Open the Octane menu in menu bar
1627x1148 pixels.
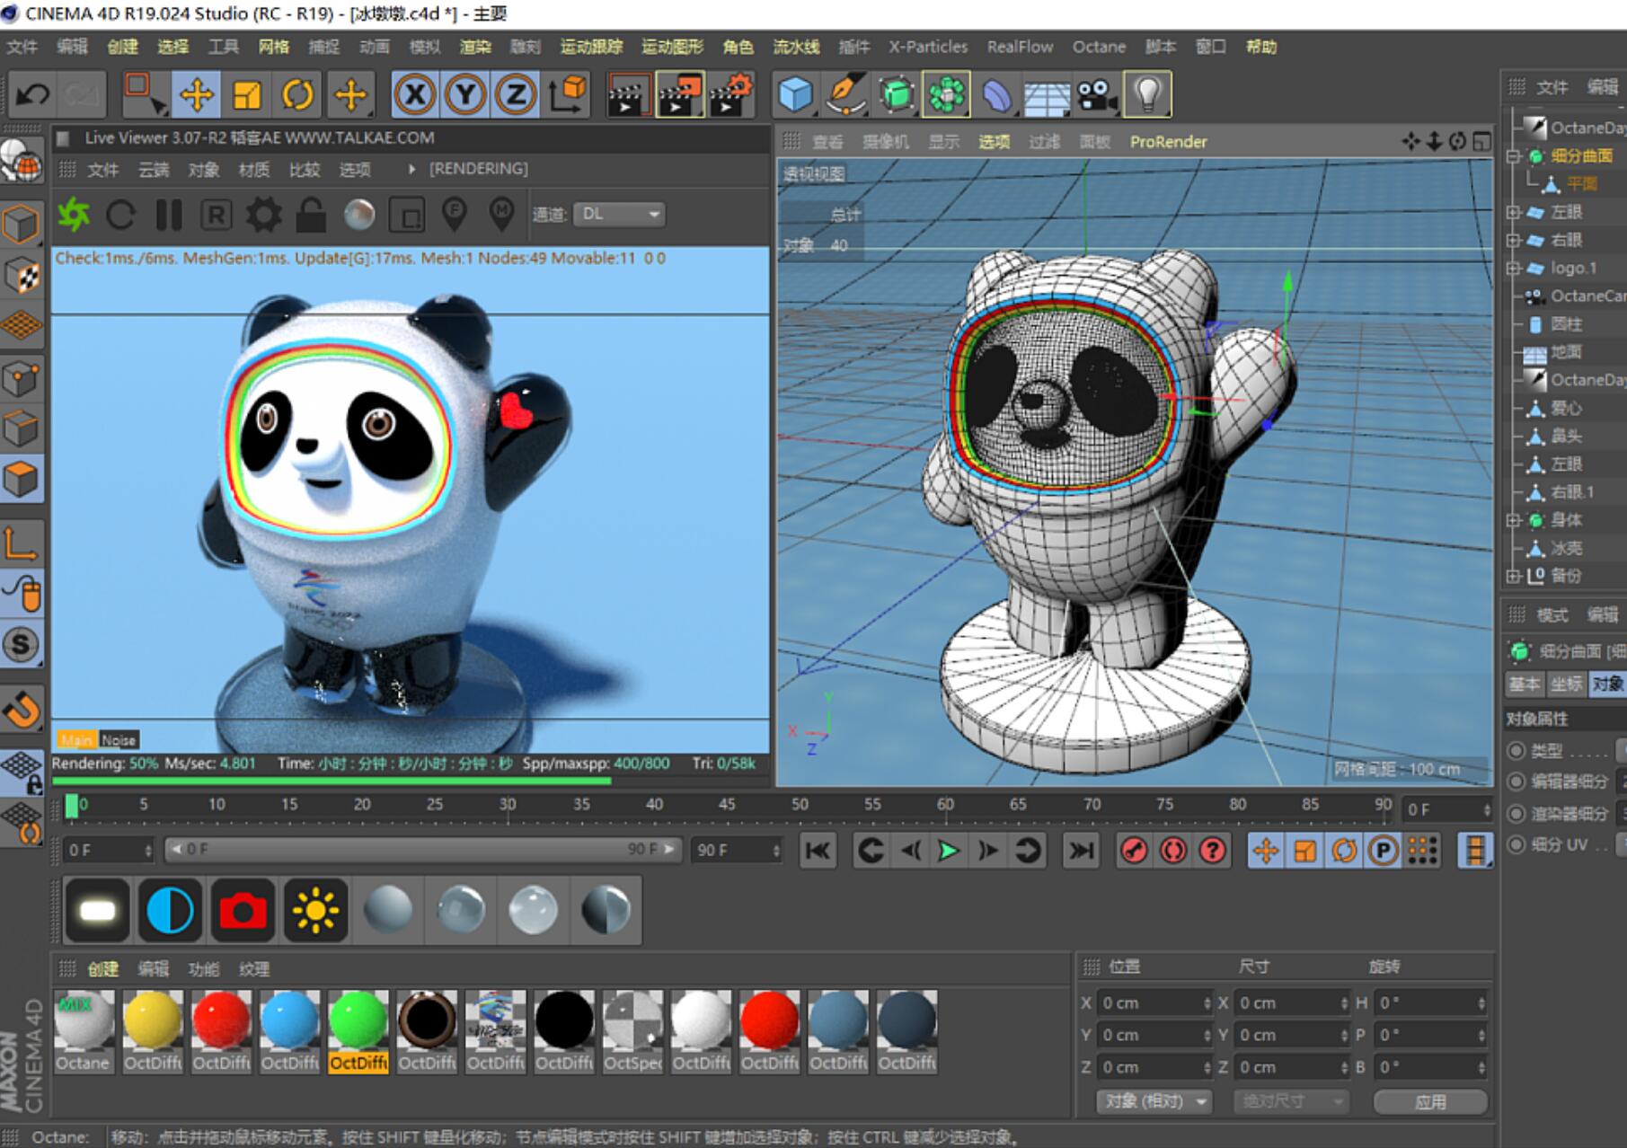[x=1099, y=47]
